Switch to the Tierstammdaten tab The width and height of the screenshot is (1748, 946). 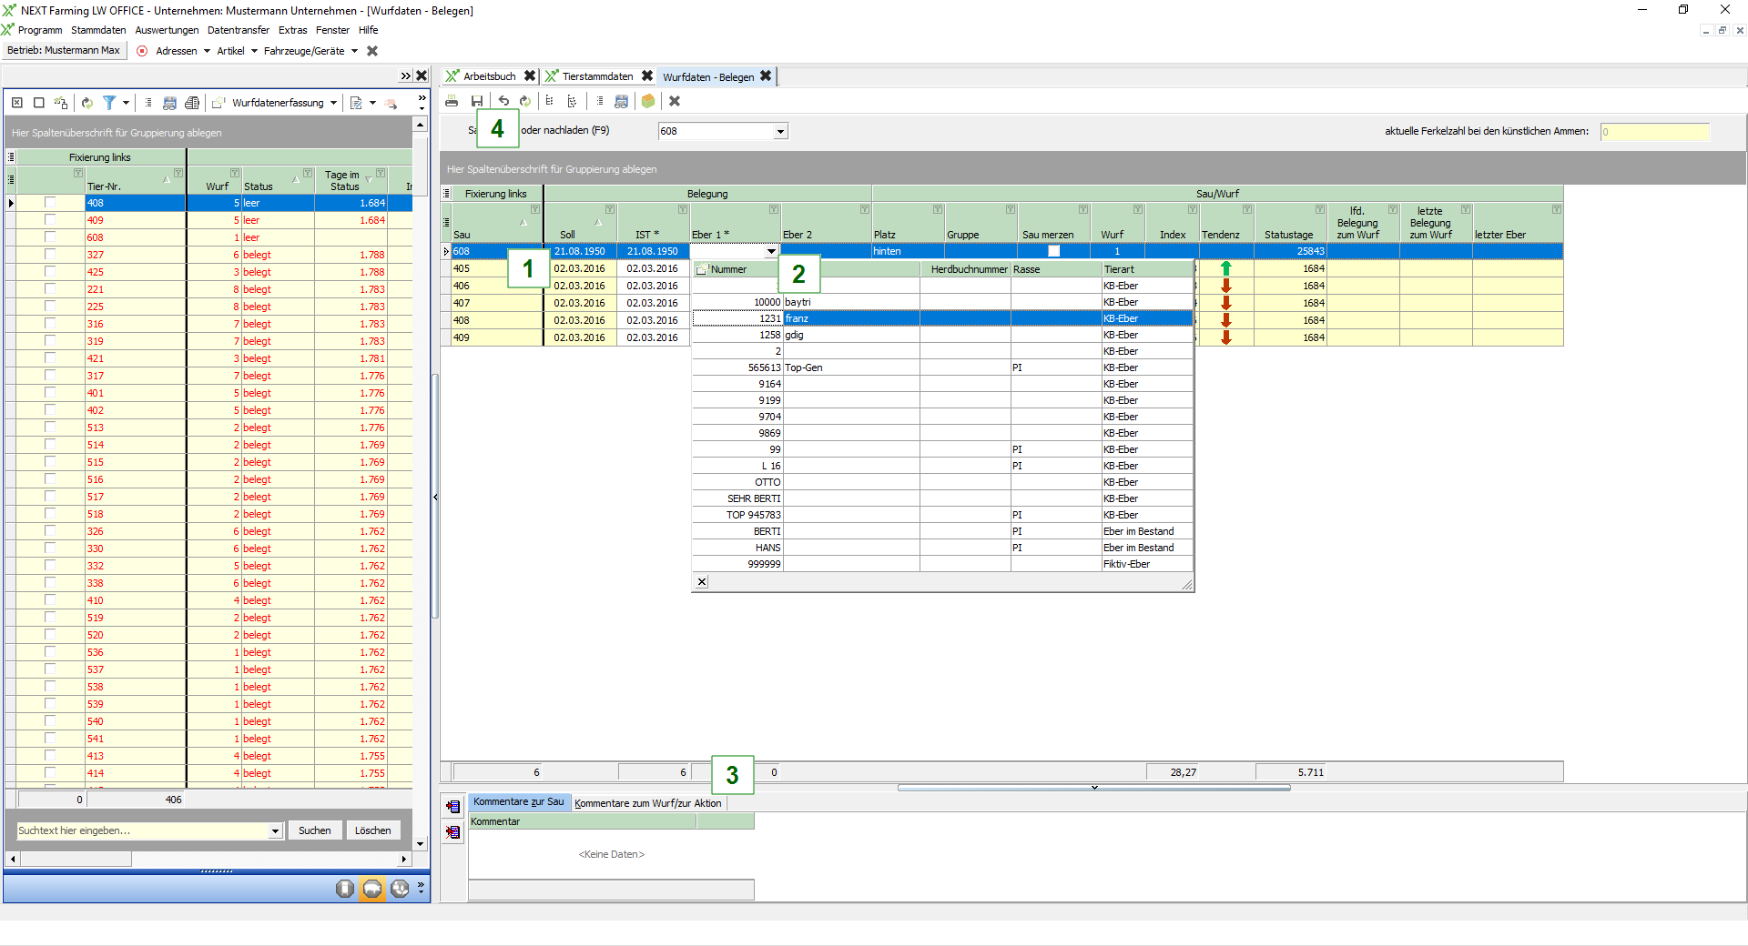596,76
